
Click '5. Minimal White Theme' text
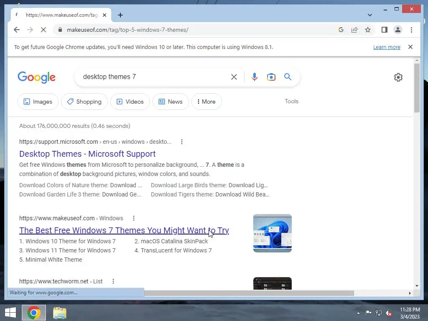coord(51,260)
